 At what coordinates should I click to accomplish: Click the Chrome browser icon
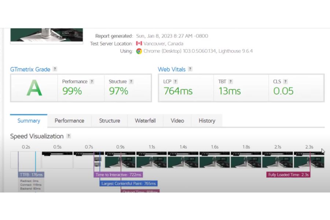point(139,51)
